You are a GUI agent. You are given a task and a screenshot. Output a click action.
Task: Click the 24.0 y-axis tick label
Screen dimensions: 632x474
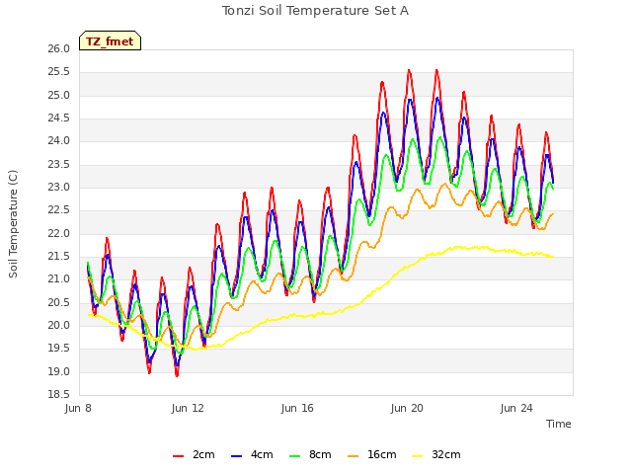[59, 141]
